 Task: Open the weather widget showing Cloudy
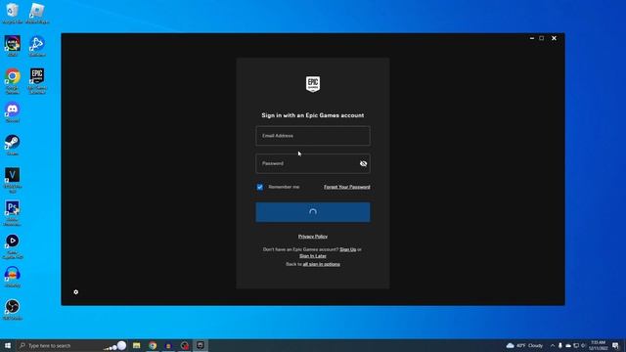pyautogui.click(x=524, y=345)
